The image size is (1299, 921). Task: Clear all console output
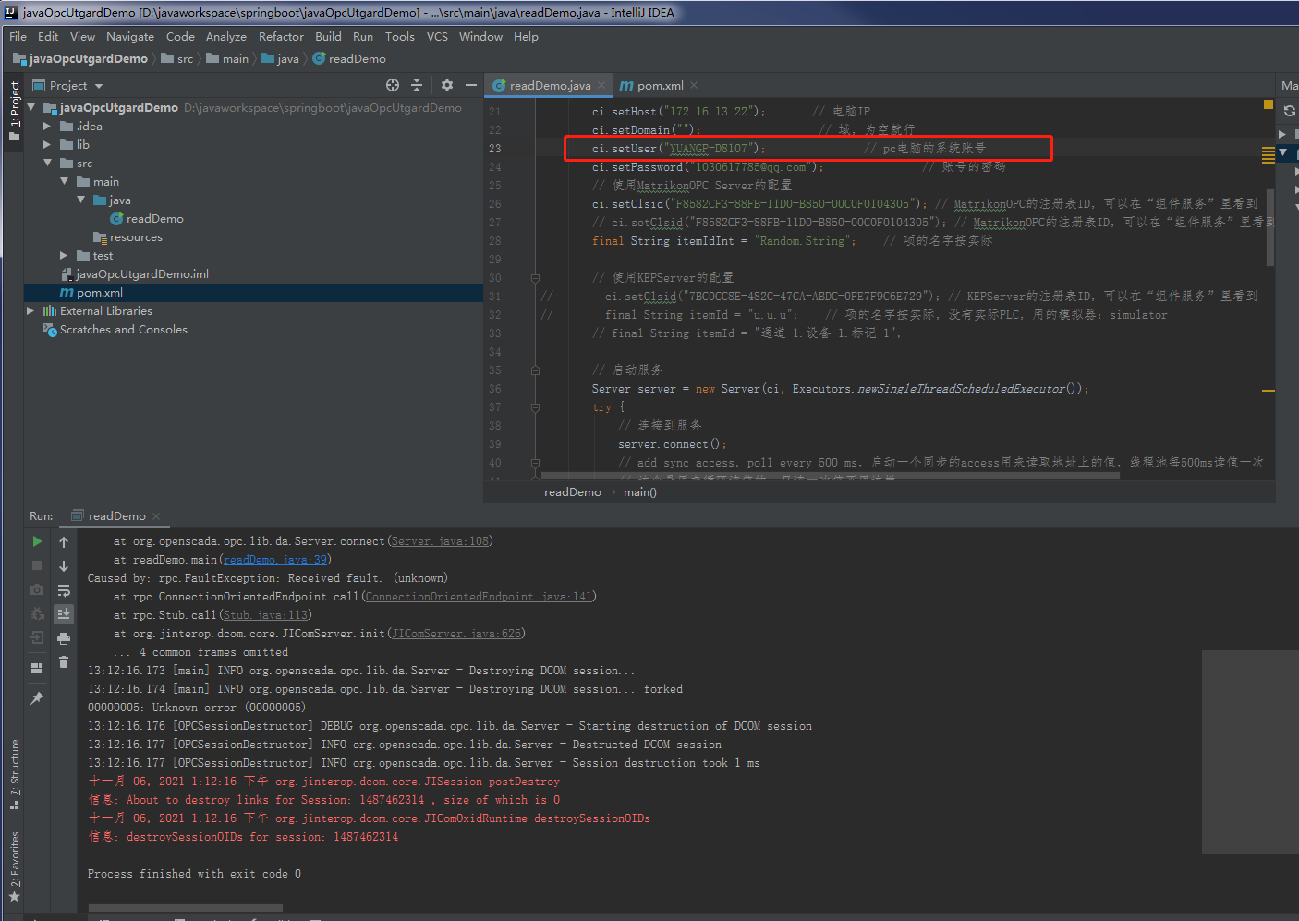63,662
